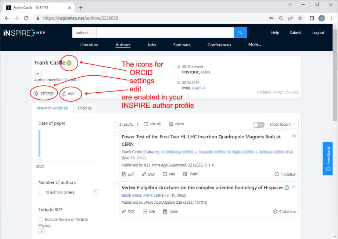Click the edit pencil for the profile
The width and height of the screenshot is (338, 239).
(x=68, y=93)
